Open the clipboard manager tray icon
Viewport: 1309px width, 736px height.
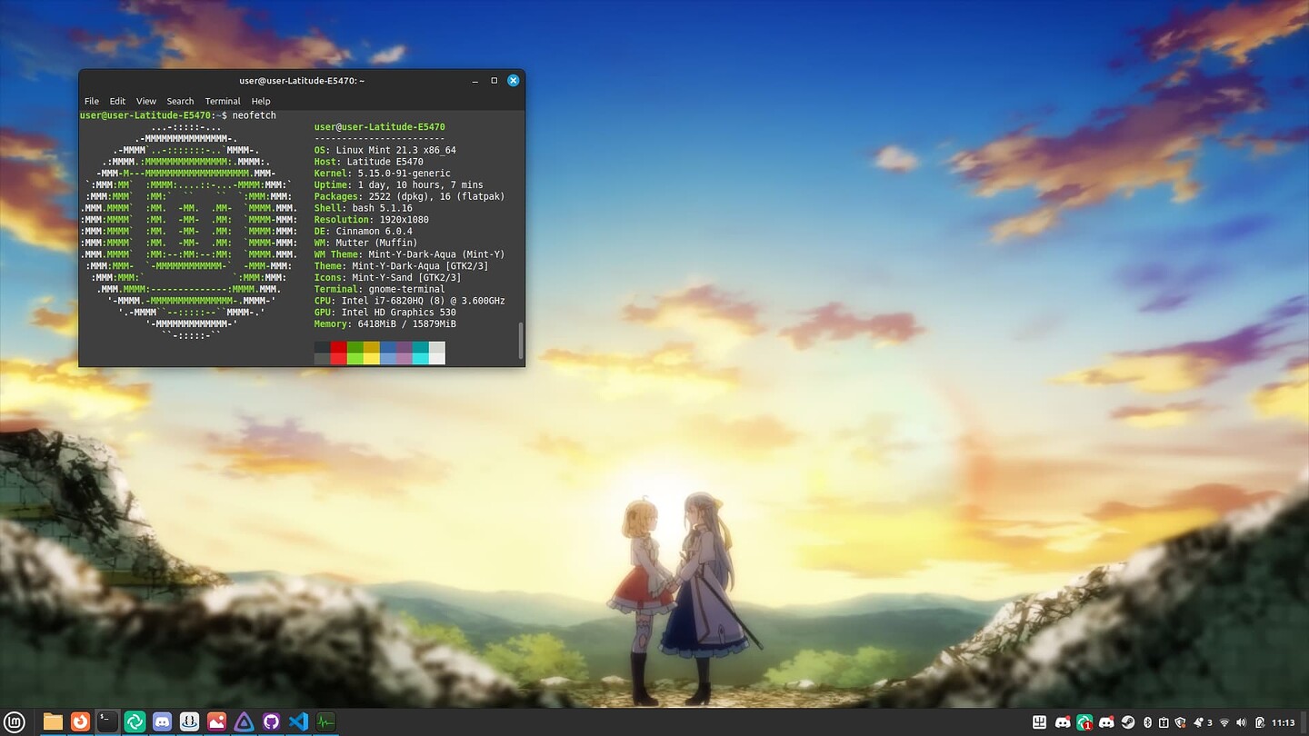click(1164, 722)
